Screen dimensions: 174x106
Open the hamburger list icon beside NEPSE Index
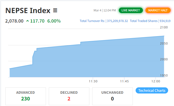55,10
